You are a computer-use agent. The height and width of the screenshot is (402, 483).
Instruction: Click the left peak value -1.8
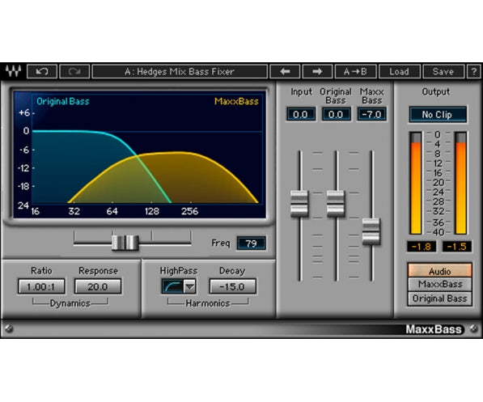pos(421,247)
